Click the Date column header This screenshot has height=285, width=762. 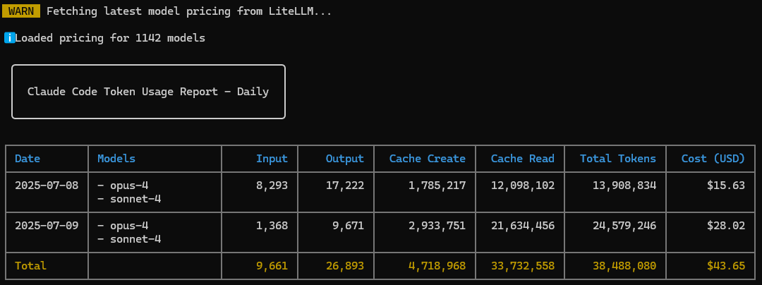click(x=28, y=158)
